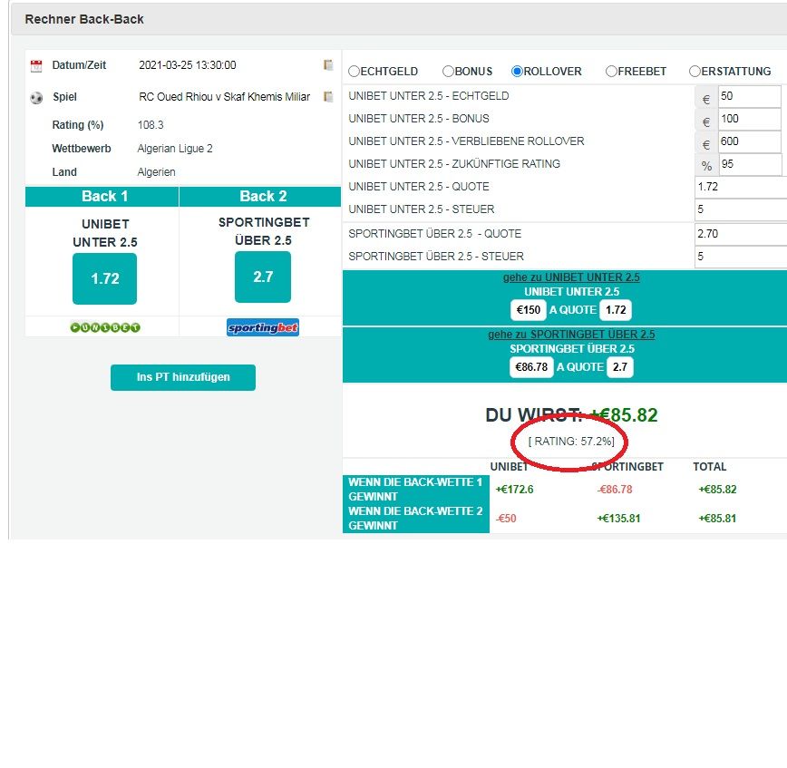Click the Unibet Bonus amount field
The width and height of the screenshot is (787, 768).
point(749,119)
